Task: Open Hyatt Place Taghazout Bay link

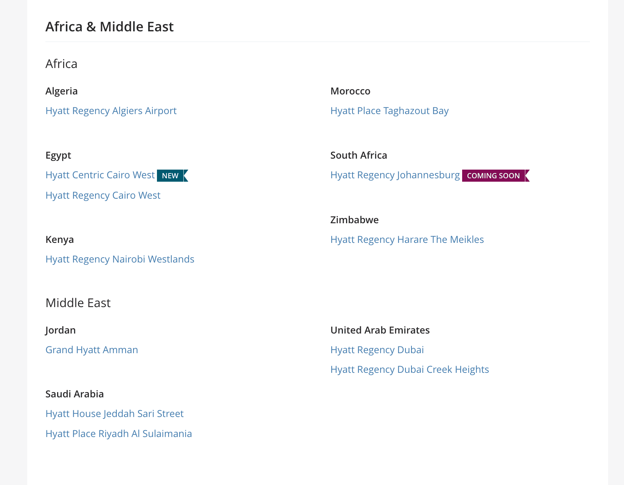Action: [390, 111]
